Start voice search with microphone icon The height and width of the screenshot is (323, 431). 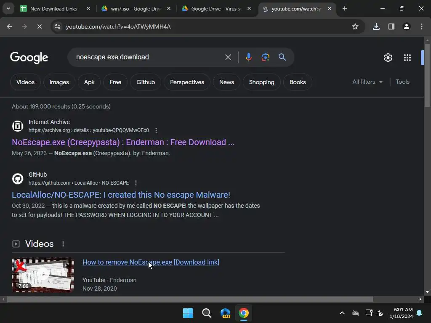[248, 57]
